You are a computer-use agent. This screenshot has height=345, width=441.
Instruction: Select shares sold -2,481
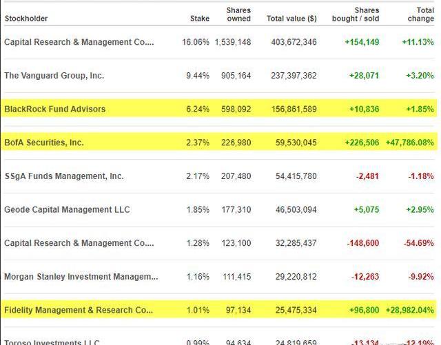[x=367, y=176]
